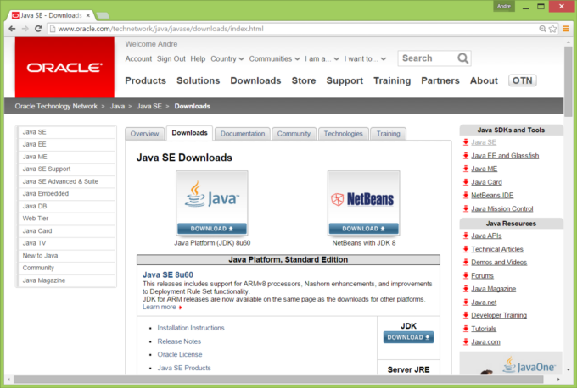Click Download under NetBeans with JDK 8
The width and height of the screenshot is (577, 388).
click(363, 229)
